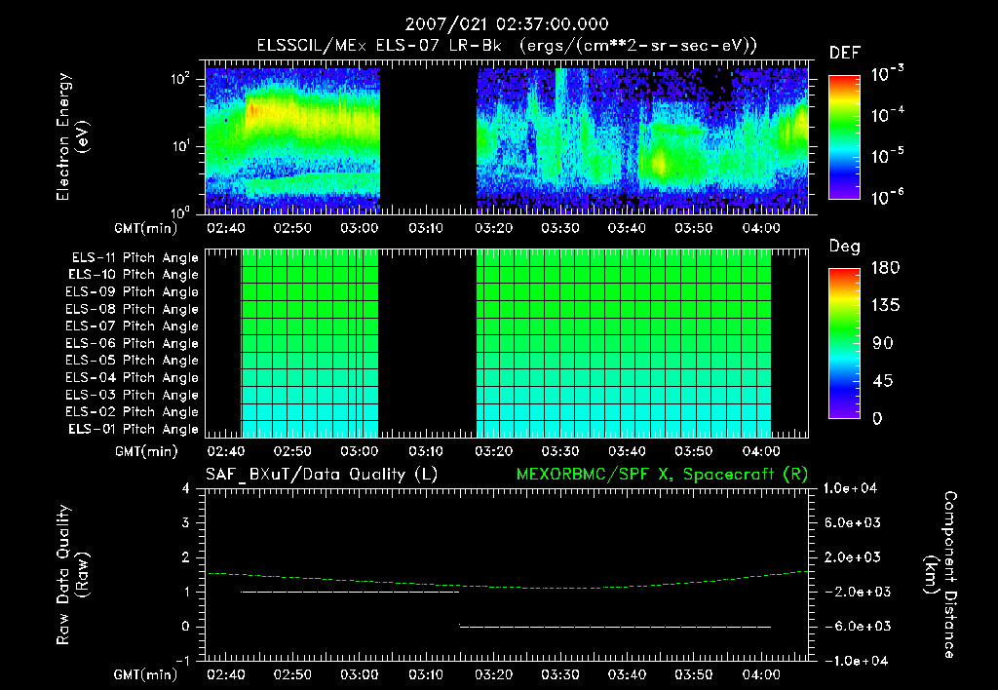Click the plot timestamp 2007/021 02:37:00.000
This screenshot has width=998, height=690.
(507, 24)
